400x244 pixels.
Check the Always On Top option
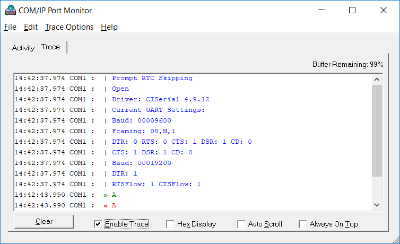pyautogui.click(x=303, y=224)
